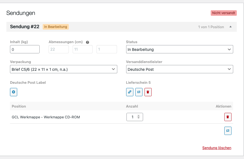The height and width of the screenshot is (159, 244).
Task: Open the Status dropdown
Action: coord(179,49)
